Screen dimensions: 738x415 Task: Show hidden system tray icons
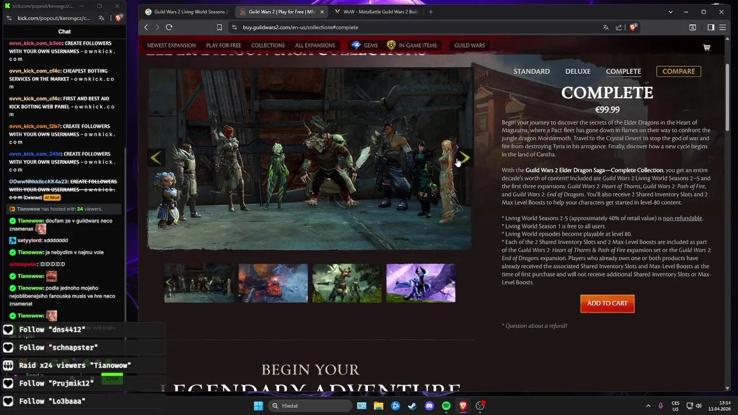[648, 406]
